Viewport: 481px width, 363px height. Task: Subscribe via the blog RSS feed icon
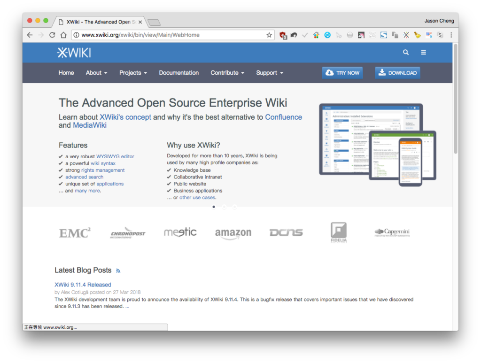click(x=118, y=270)
